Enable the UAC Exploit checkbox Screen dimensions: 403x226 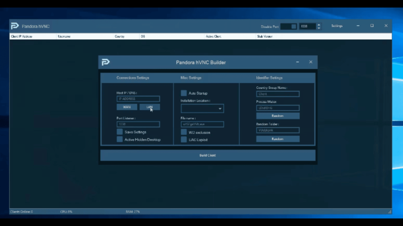(x=183, y=140)
